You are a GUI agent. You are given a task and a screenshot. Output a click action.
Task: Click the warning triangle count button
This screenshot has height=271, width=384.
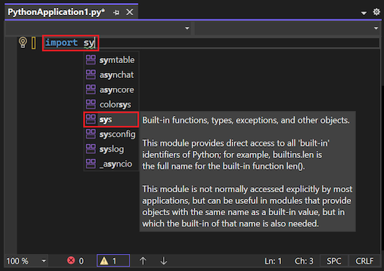[114, 261]
